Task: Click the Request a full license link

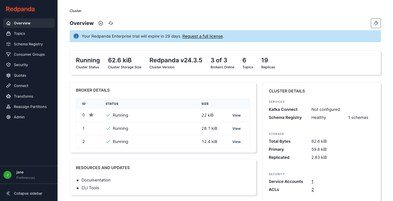Action: [x=203, y=36]
